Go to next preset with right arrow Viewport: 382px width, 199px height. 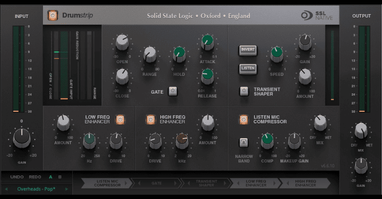pos(66,189)
